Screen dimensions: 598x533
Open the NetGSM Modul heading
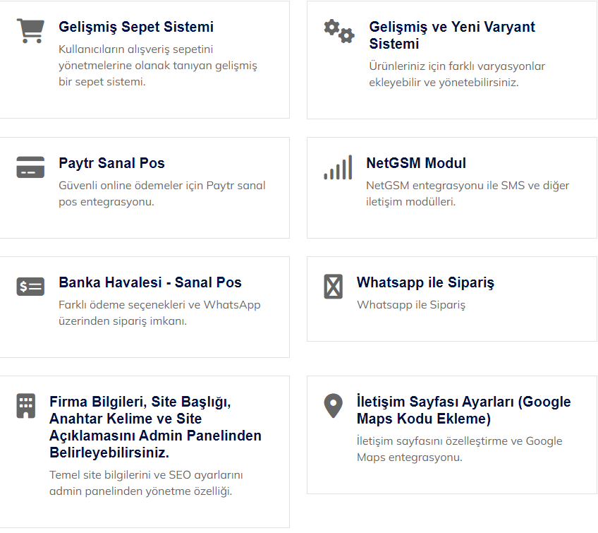pos(416,163)
